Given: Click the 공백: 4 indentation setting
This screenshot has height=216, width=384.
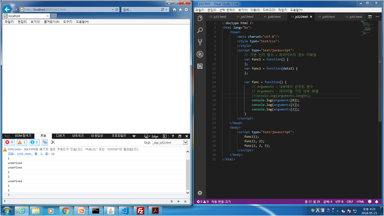Looking at the screenshot, I should 327,201.
